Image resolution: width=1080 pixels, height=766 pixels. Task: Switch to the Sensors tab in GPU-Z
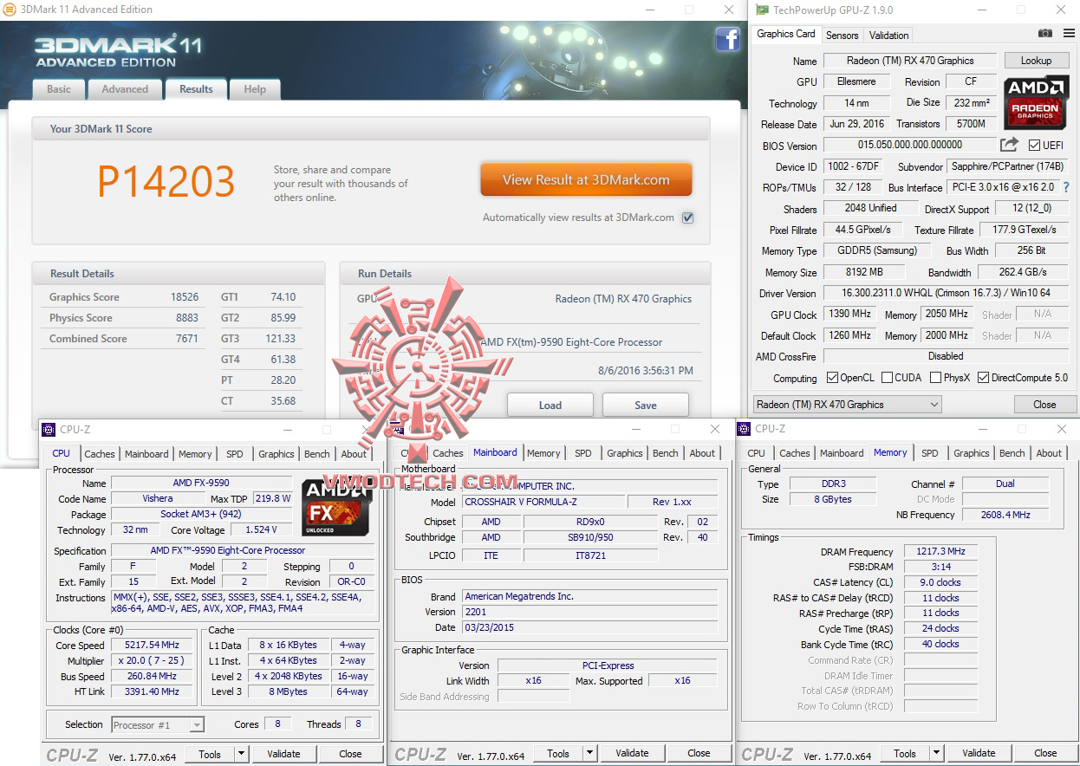(842, 35)
